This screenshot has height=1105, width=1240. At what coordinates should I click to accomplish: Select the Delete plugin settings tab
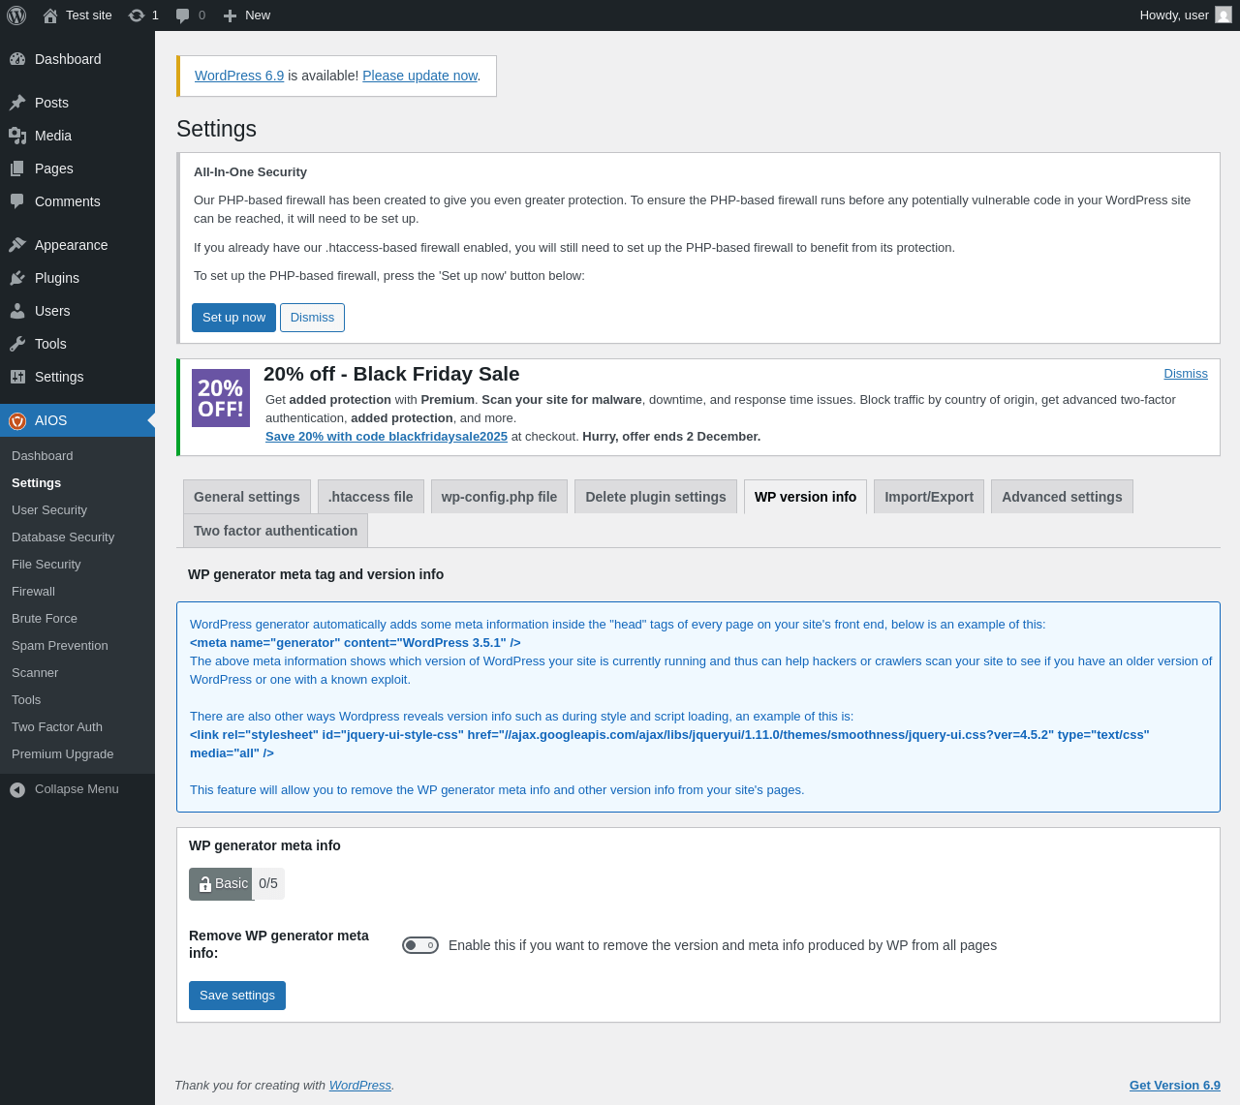coord(656,497)
